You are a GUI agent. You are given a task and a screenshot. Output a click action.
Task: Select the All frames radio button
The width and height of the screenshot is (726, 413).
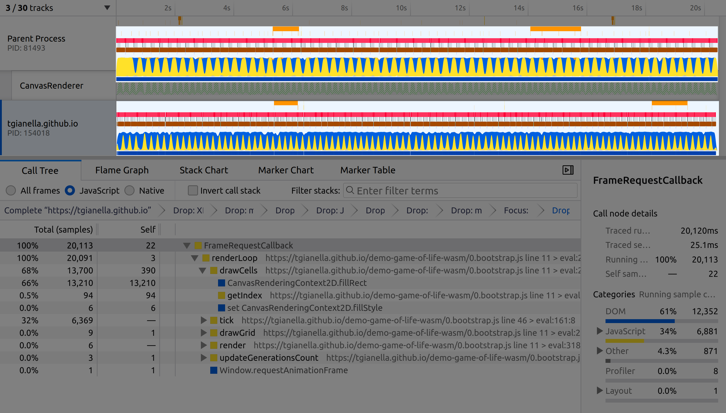click(11, 190)
